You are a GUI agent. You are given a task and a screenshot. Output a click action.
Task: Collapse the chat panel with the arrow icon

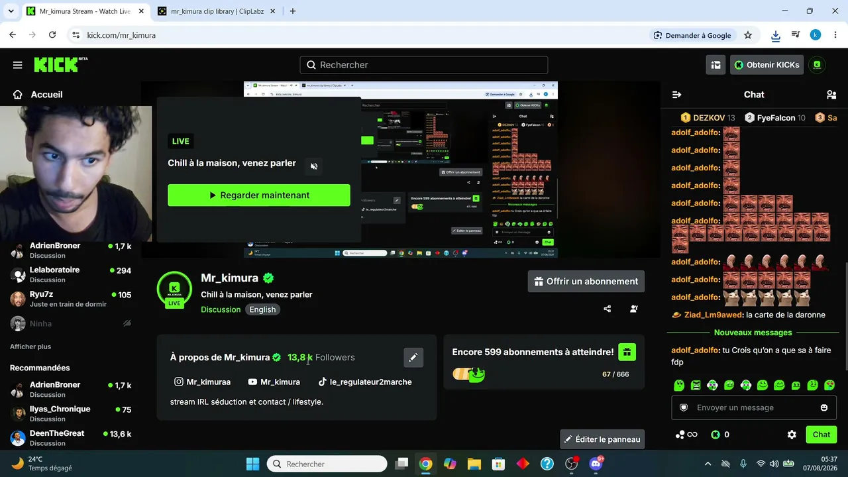coord(677,95)
